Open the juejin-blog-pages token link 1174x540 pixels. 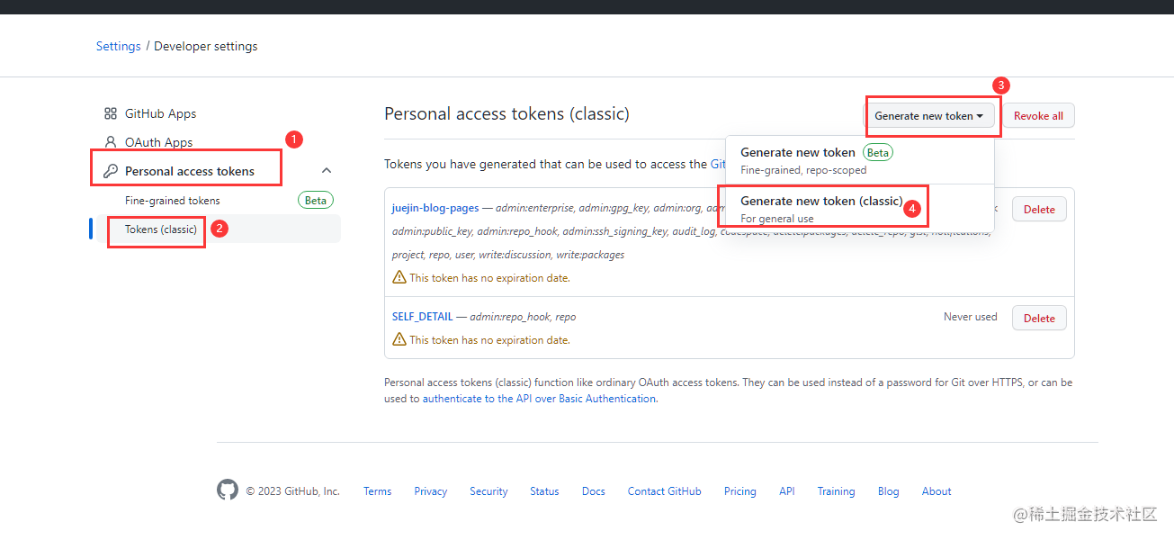coord(435,208)
